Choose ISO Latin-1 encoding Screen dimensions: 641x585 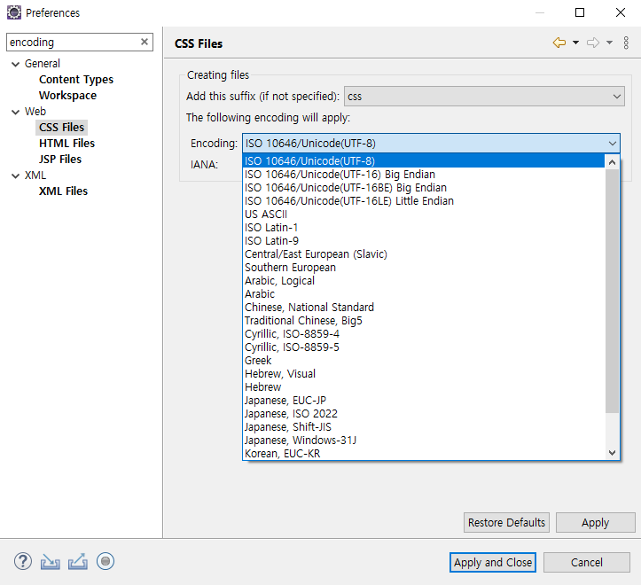coord(424,227)
